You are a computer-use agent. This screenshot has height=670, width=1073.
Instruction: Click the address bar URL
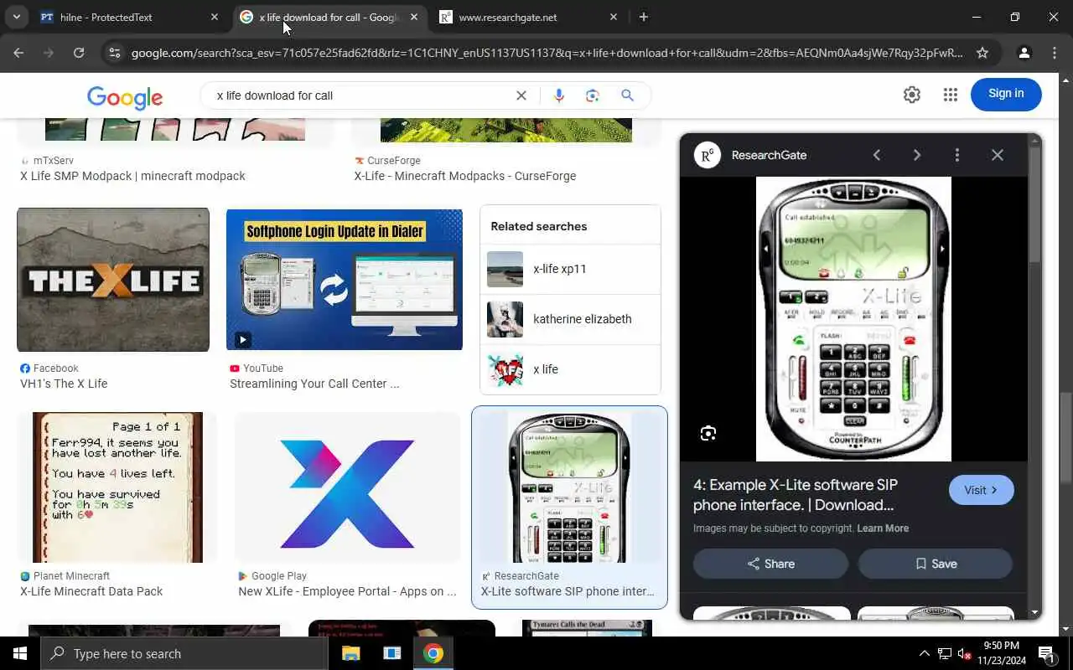click(547, 53)
